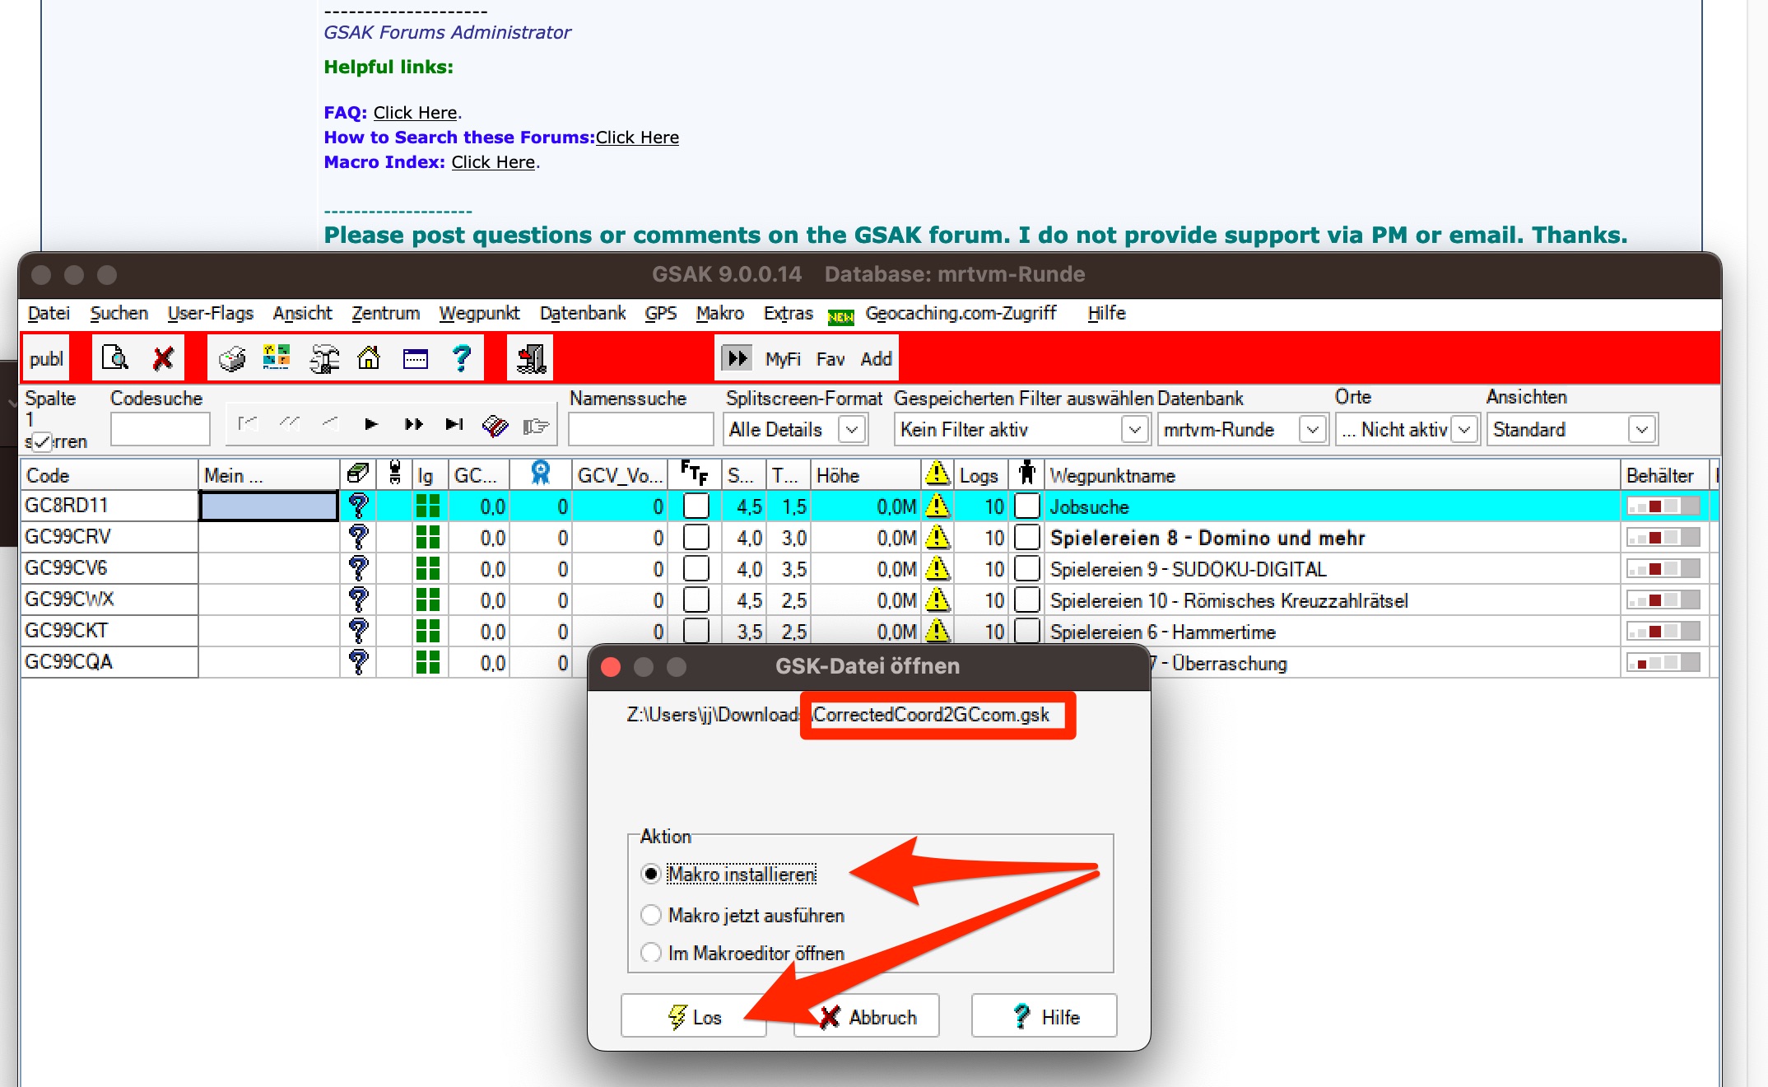Open the Makro menu
Screen dimensions: 1768x1087
(x=719, y=313)
